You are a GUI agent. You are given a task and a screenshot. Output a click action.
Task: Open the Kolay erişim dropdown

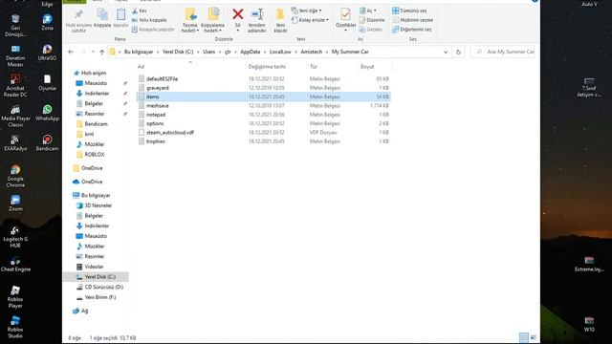point(310,20)
